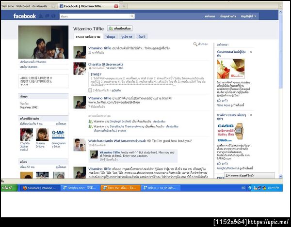Close the Casio watch advertisement
This screenshot has width=291, height=227.
251,115
